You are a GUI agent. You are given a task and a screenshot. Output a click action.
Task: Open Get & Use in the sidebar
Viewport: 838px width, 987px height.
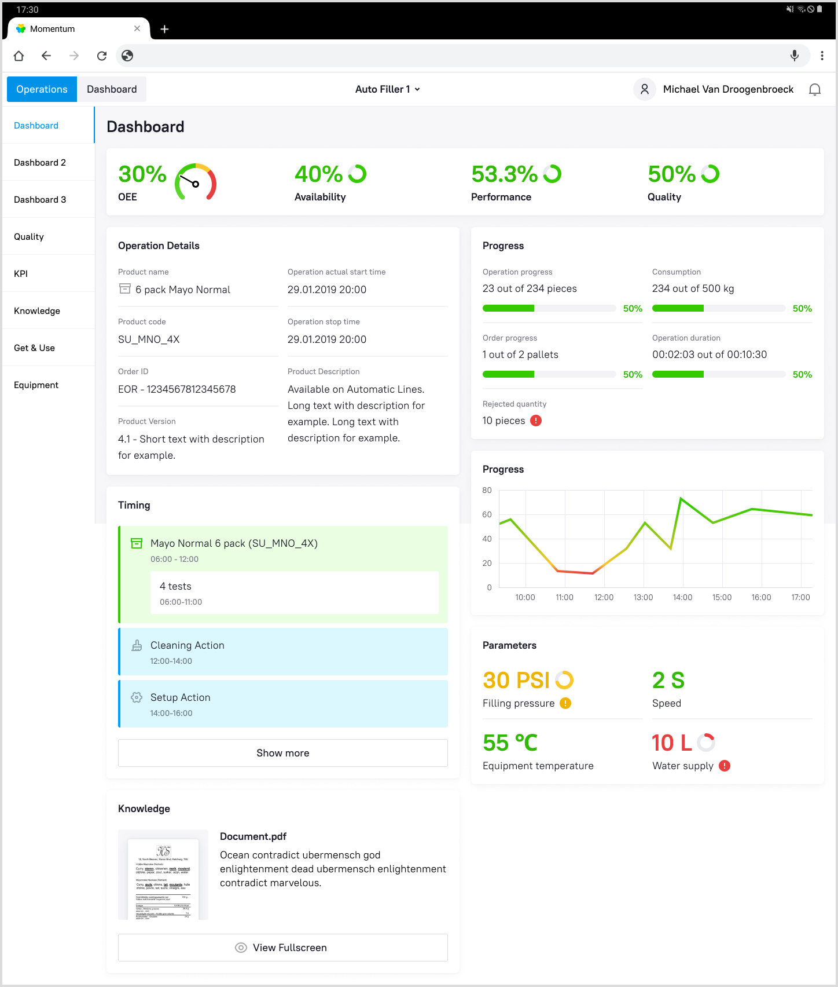click(49, 348)
